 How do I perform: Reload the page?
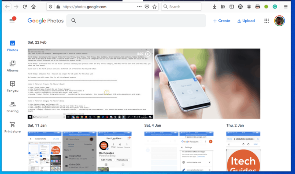point(25,7)
